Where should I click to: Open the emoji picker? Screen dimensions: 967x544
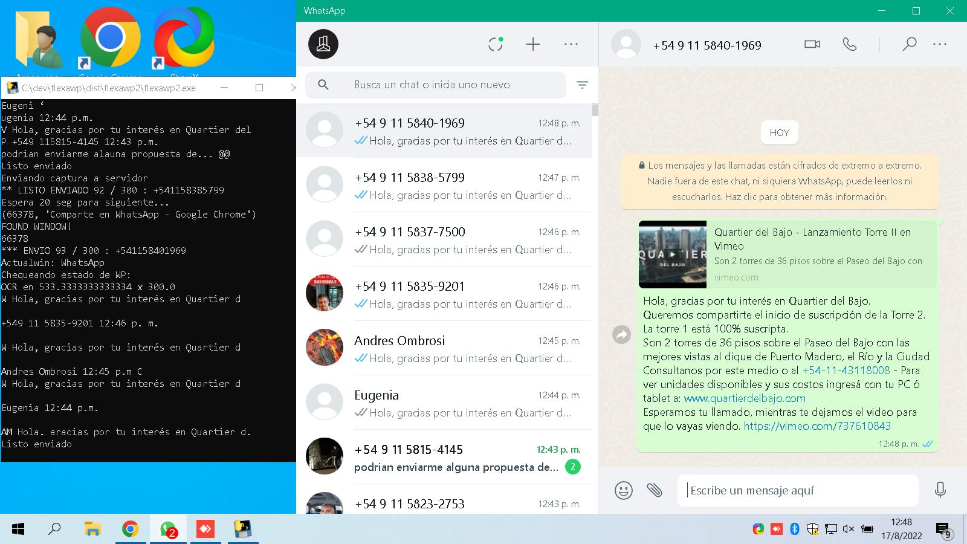[624, 490]
